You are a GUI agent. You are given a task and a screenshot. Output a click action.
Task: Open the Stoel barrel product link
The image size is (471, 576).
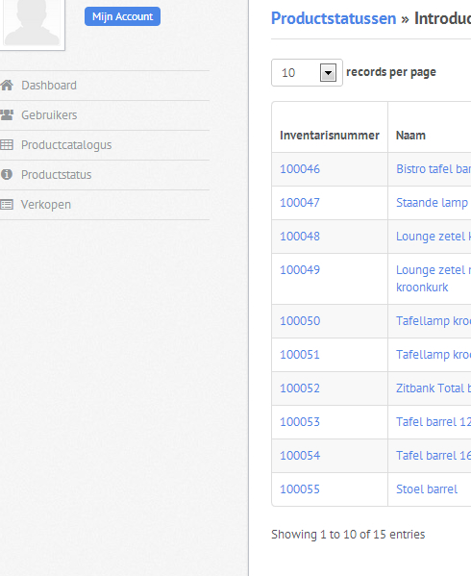tap(427, 489)
